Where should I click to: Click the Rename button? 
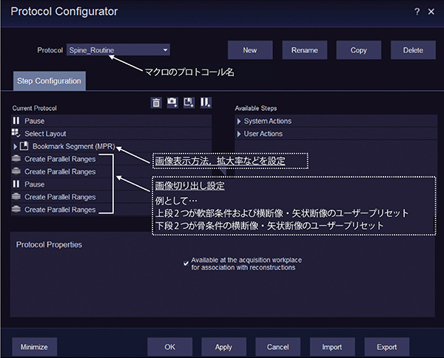click(304, 50)
